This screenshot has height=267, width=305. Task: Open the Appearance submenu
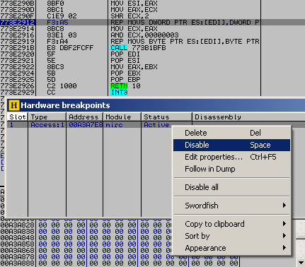231,248
